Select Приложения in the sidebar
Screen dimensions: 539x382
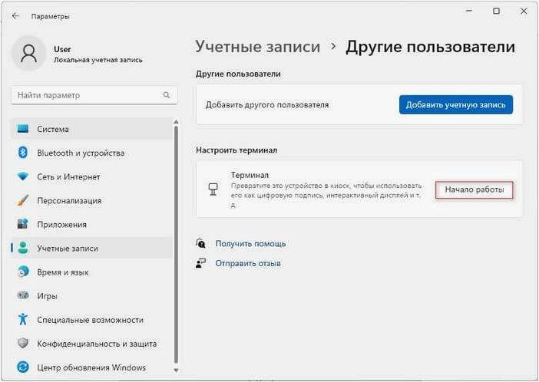pos(92,224)
